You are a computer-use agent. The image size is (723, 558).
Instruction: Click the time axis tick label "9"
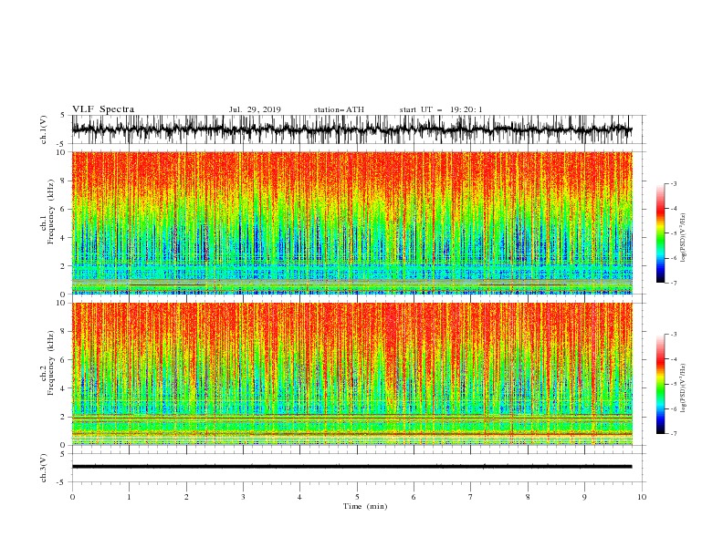point(584,497)
